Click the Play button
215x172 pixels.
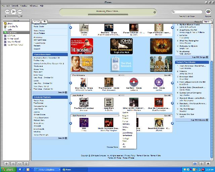[x=13, y=11]
